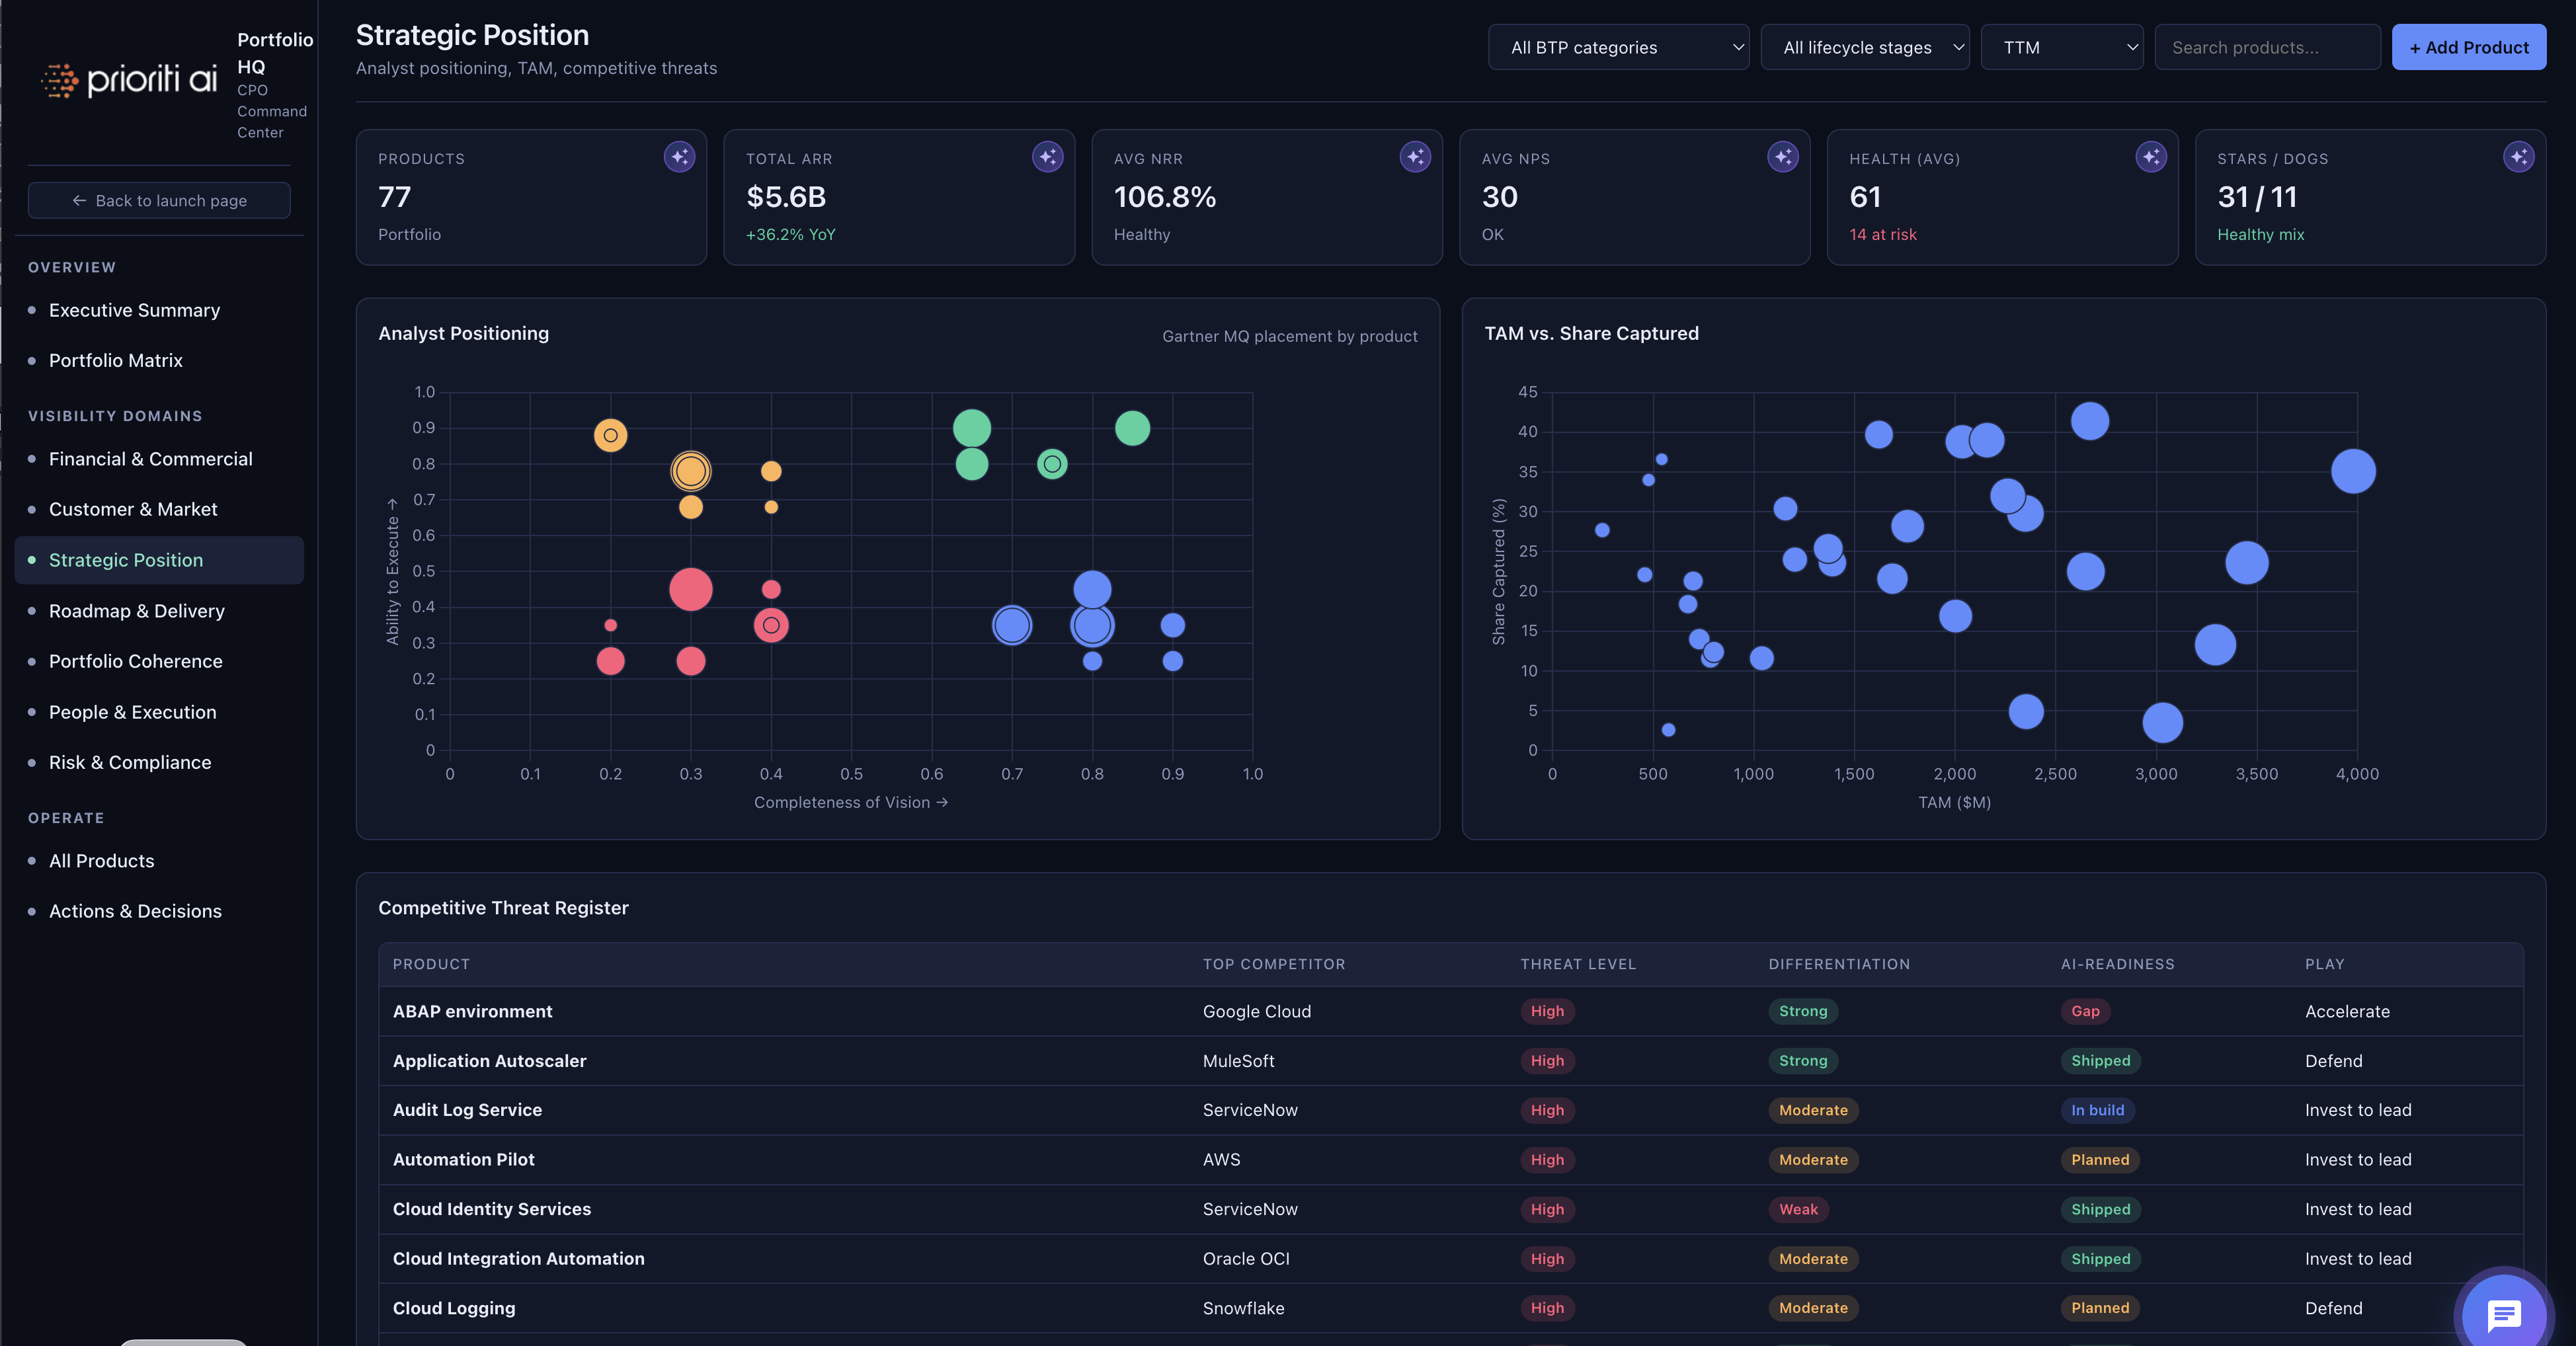Click the AI-READINESS column header

tap(2117, 964)
